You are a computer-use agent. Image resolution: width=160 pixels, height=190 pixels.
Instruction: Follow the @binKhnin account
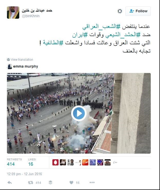(x=138, y=11)
